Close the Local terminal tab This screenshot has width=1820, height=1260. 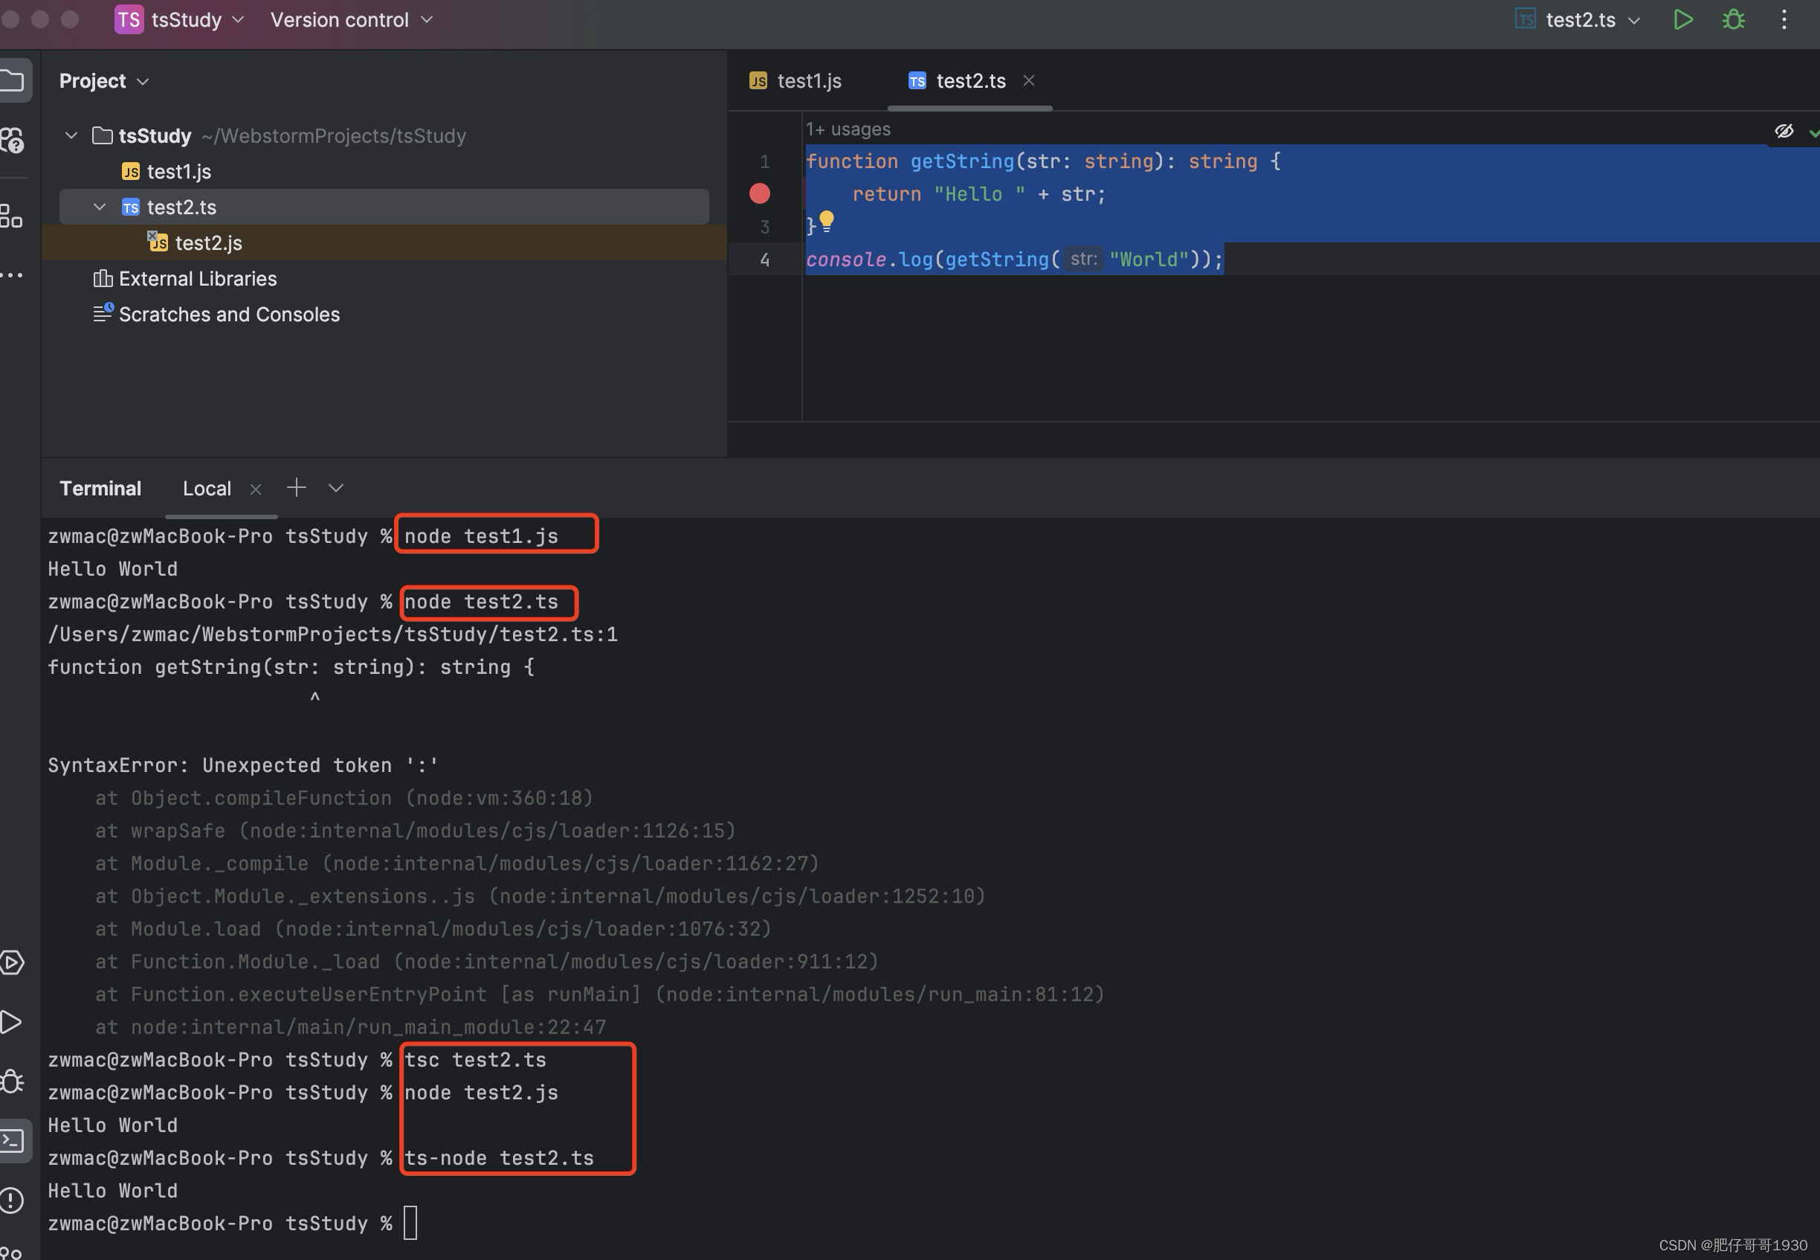[x=256, y=489]
